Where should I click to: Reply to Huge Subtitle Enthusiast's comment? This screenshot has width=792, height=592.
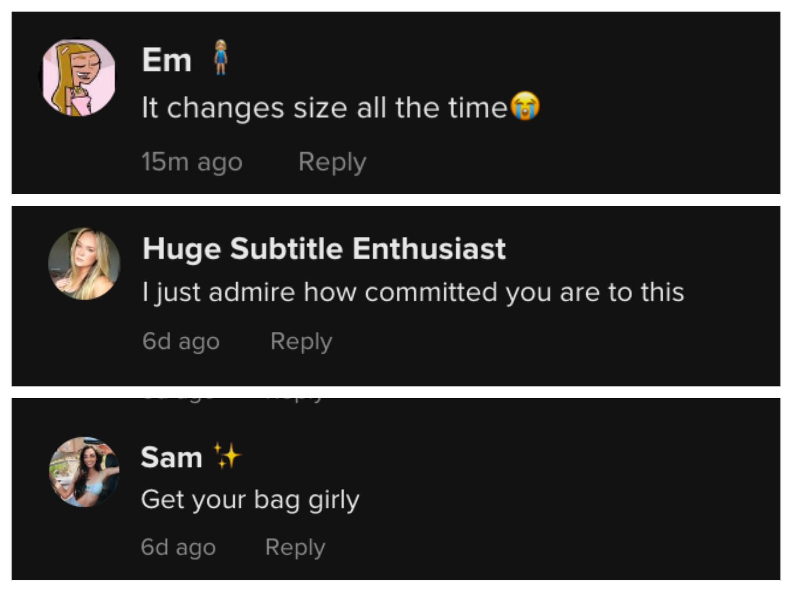click(301, 341)
